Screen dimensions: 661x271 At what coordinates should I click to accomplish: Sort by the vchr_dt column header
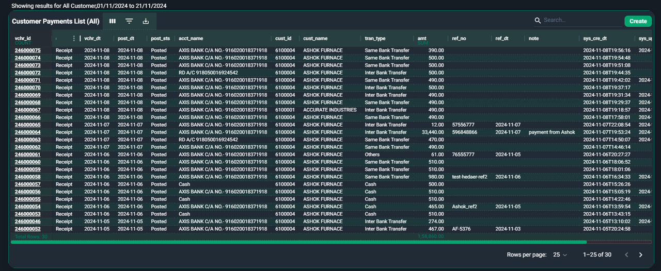(x=92, y=38)
